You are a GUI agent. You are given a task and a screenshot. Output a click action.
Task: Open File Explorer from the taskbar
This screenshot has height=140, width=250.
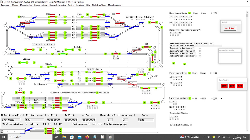[64, 137]
